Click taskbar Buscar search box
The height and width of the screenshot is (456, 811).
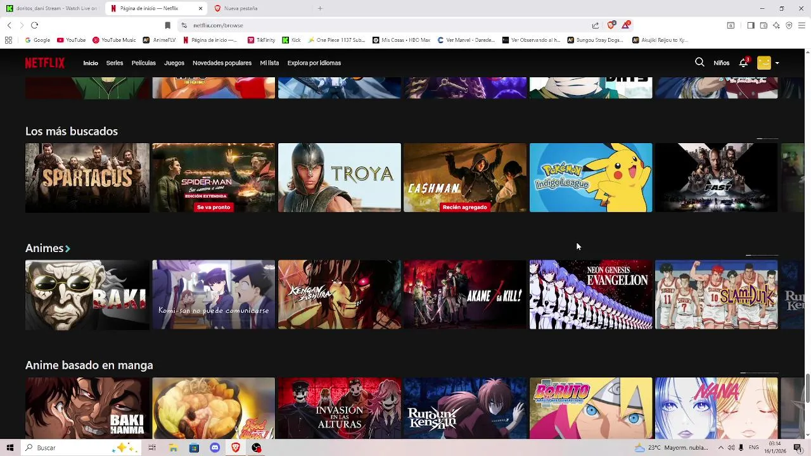click(x=81, y=448)
